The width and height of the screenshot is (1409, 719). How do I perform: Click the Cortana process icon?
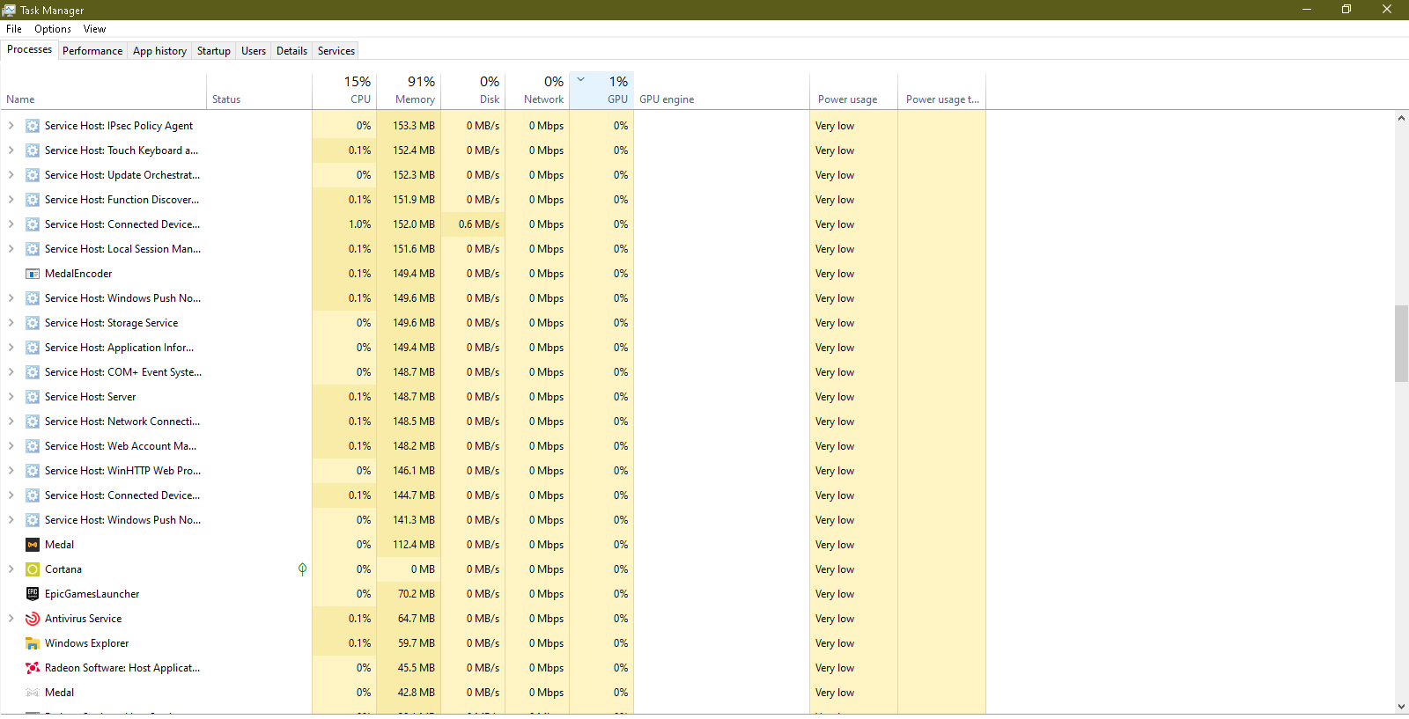[33, 569]
